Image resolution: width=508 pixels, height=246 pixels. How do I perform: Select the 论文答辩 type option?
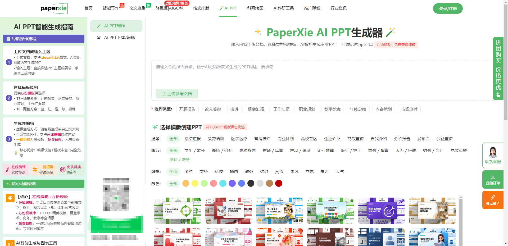pos(213,109)
